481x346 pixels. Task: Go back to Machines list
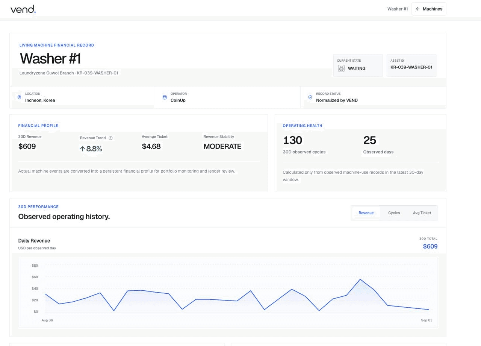click(x=429, y=9)
